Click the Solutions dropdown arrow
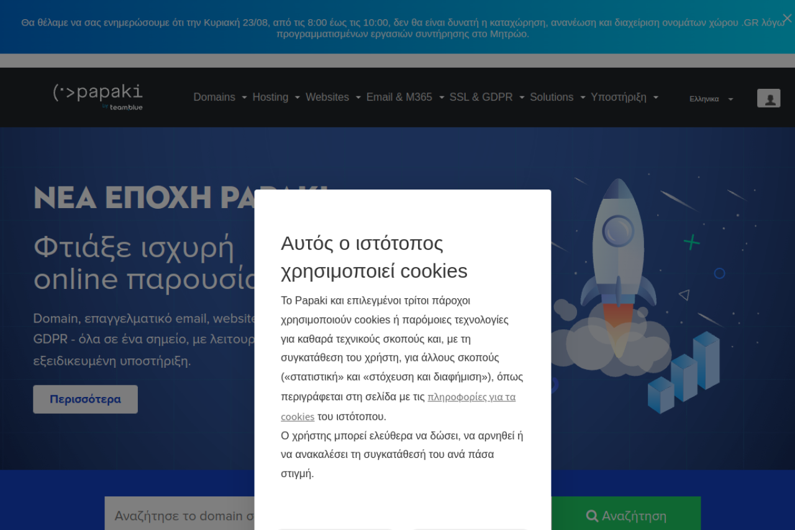795x530 pixels. (583, 98)
